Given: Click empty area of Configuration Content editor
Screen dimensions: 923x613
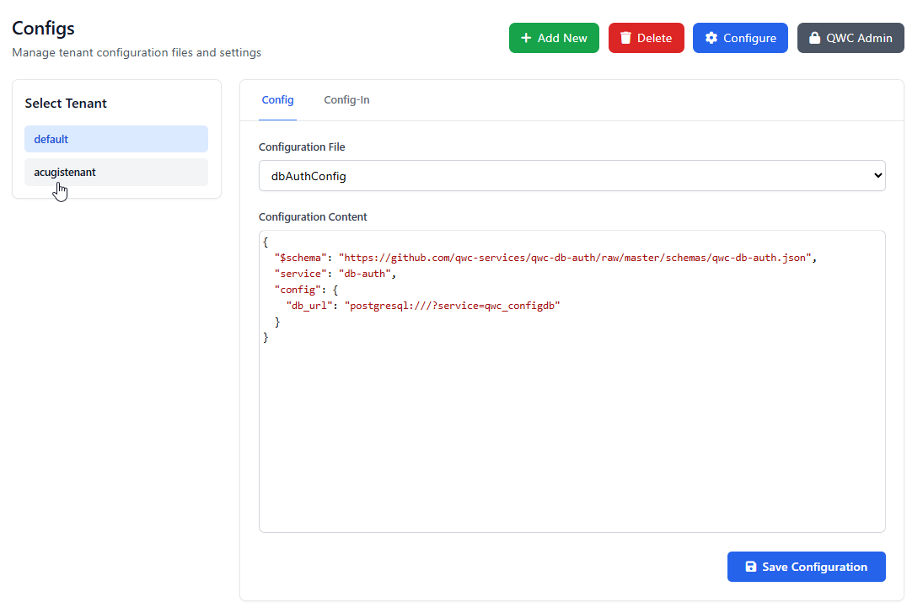Looking at the screenshot, I should 572,438.
